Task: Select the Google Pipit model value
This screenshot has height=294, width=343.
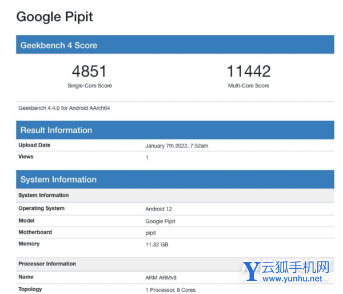Action: [160, 221]
